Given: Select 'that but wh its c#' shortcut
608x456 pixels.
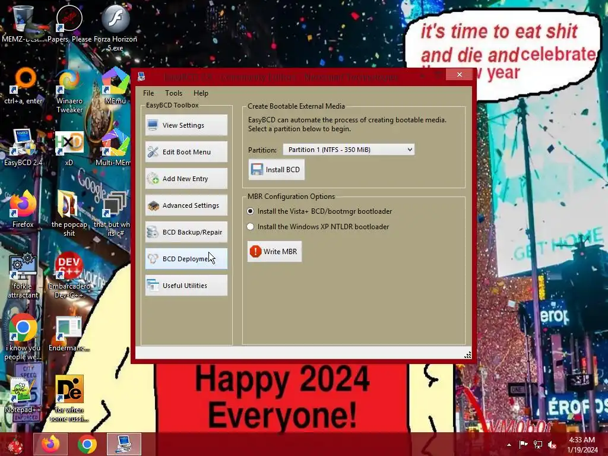Looking at the screenshot, I should 112,213.
